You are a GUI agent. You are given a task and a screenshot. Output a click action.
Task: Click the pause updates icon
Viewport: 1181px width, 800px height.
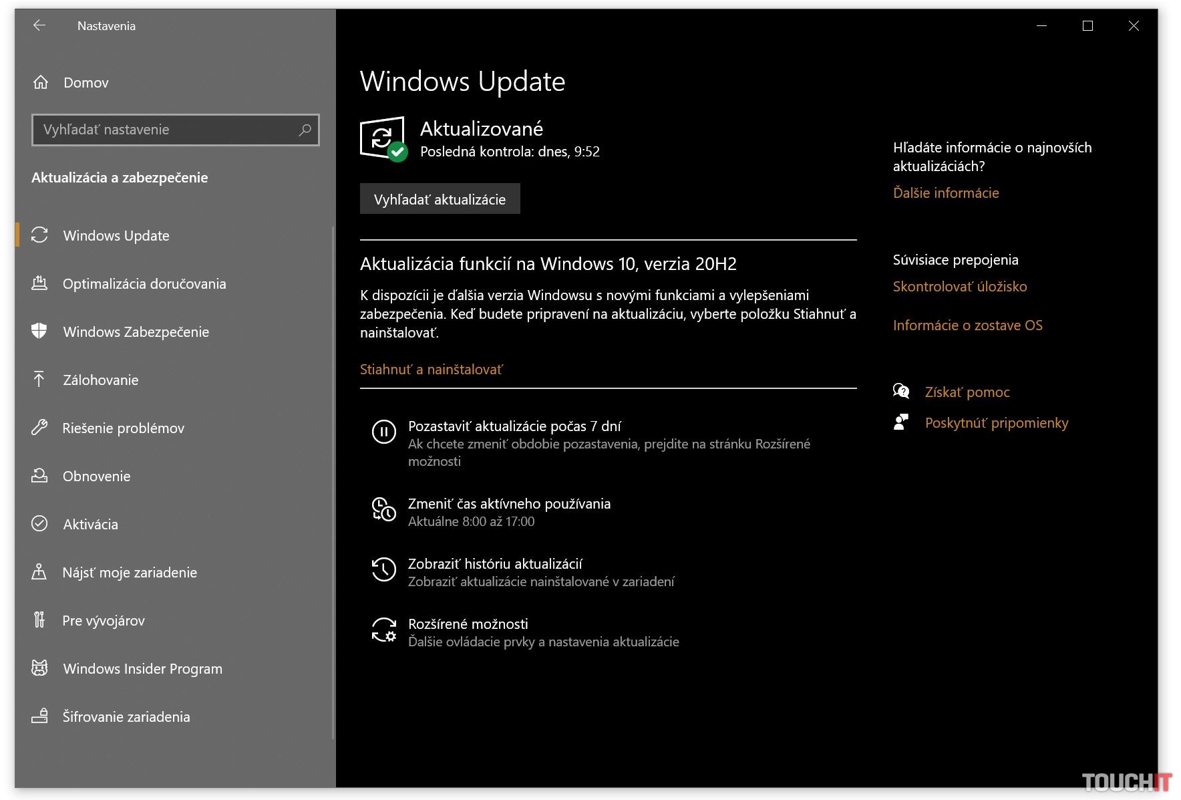tap(383, 432)
